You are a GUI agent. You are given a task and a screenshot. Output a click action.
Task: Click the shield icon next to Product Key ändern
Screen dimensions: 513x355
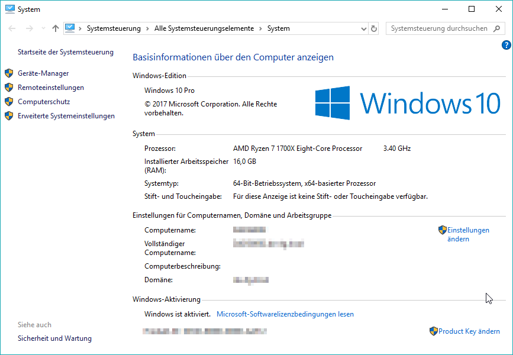pos(434,331)
